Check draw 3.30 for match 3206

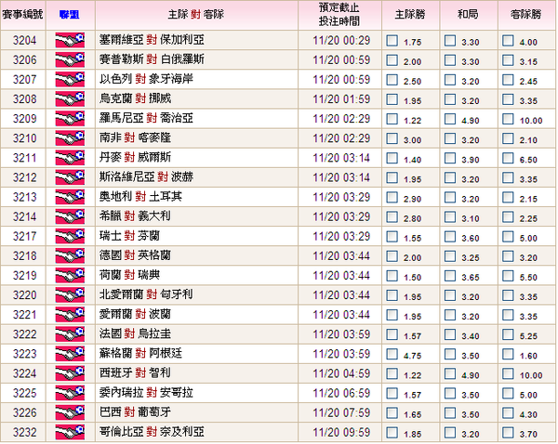pyautogui.click(x=450, y=60)
